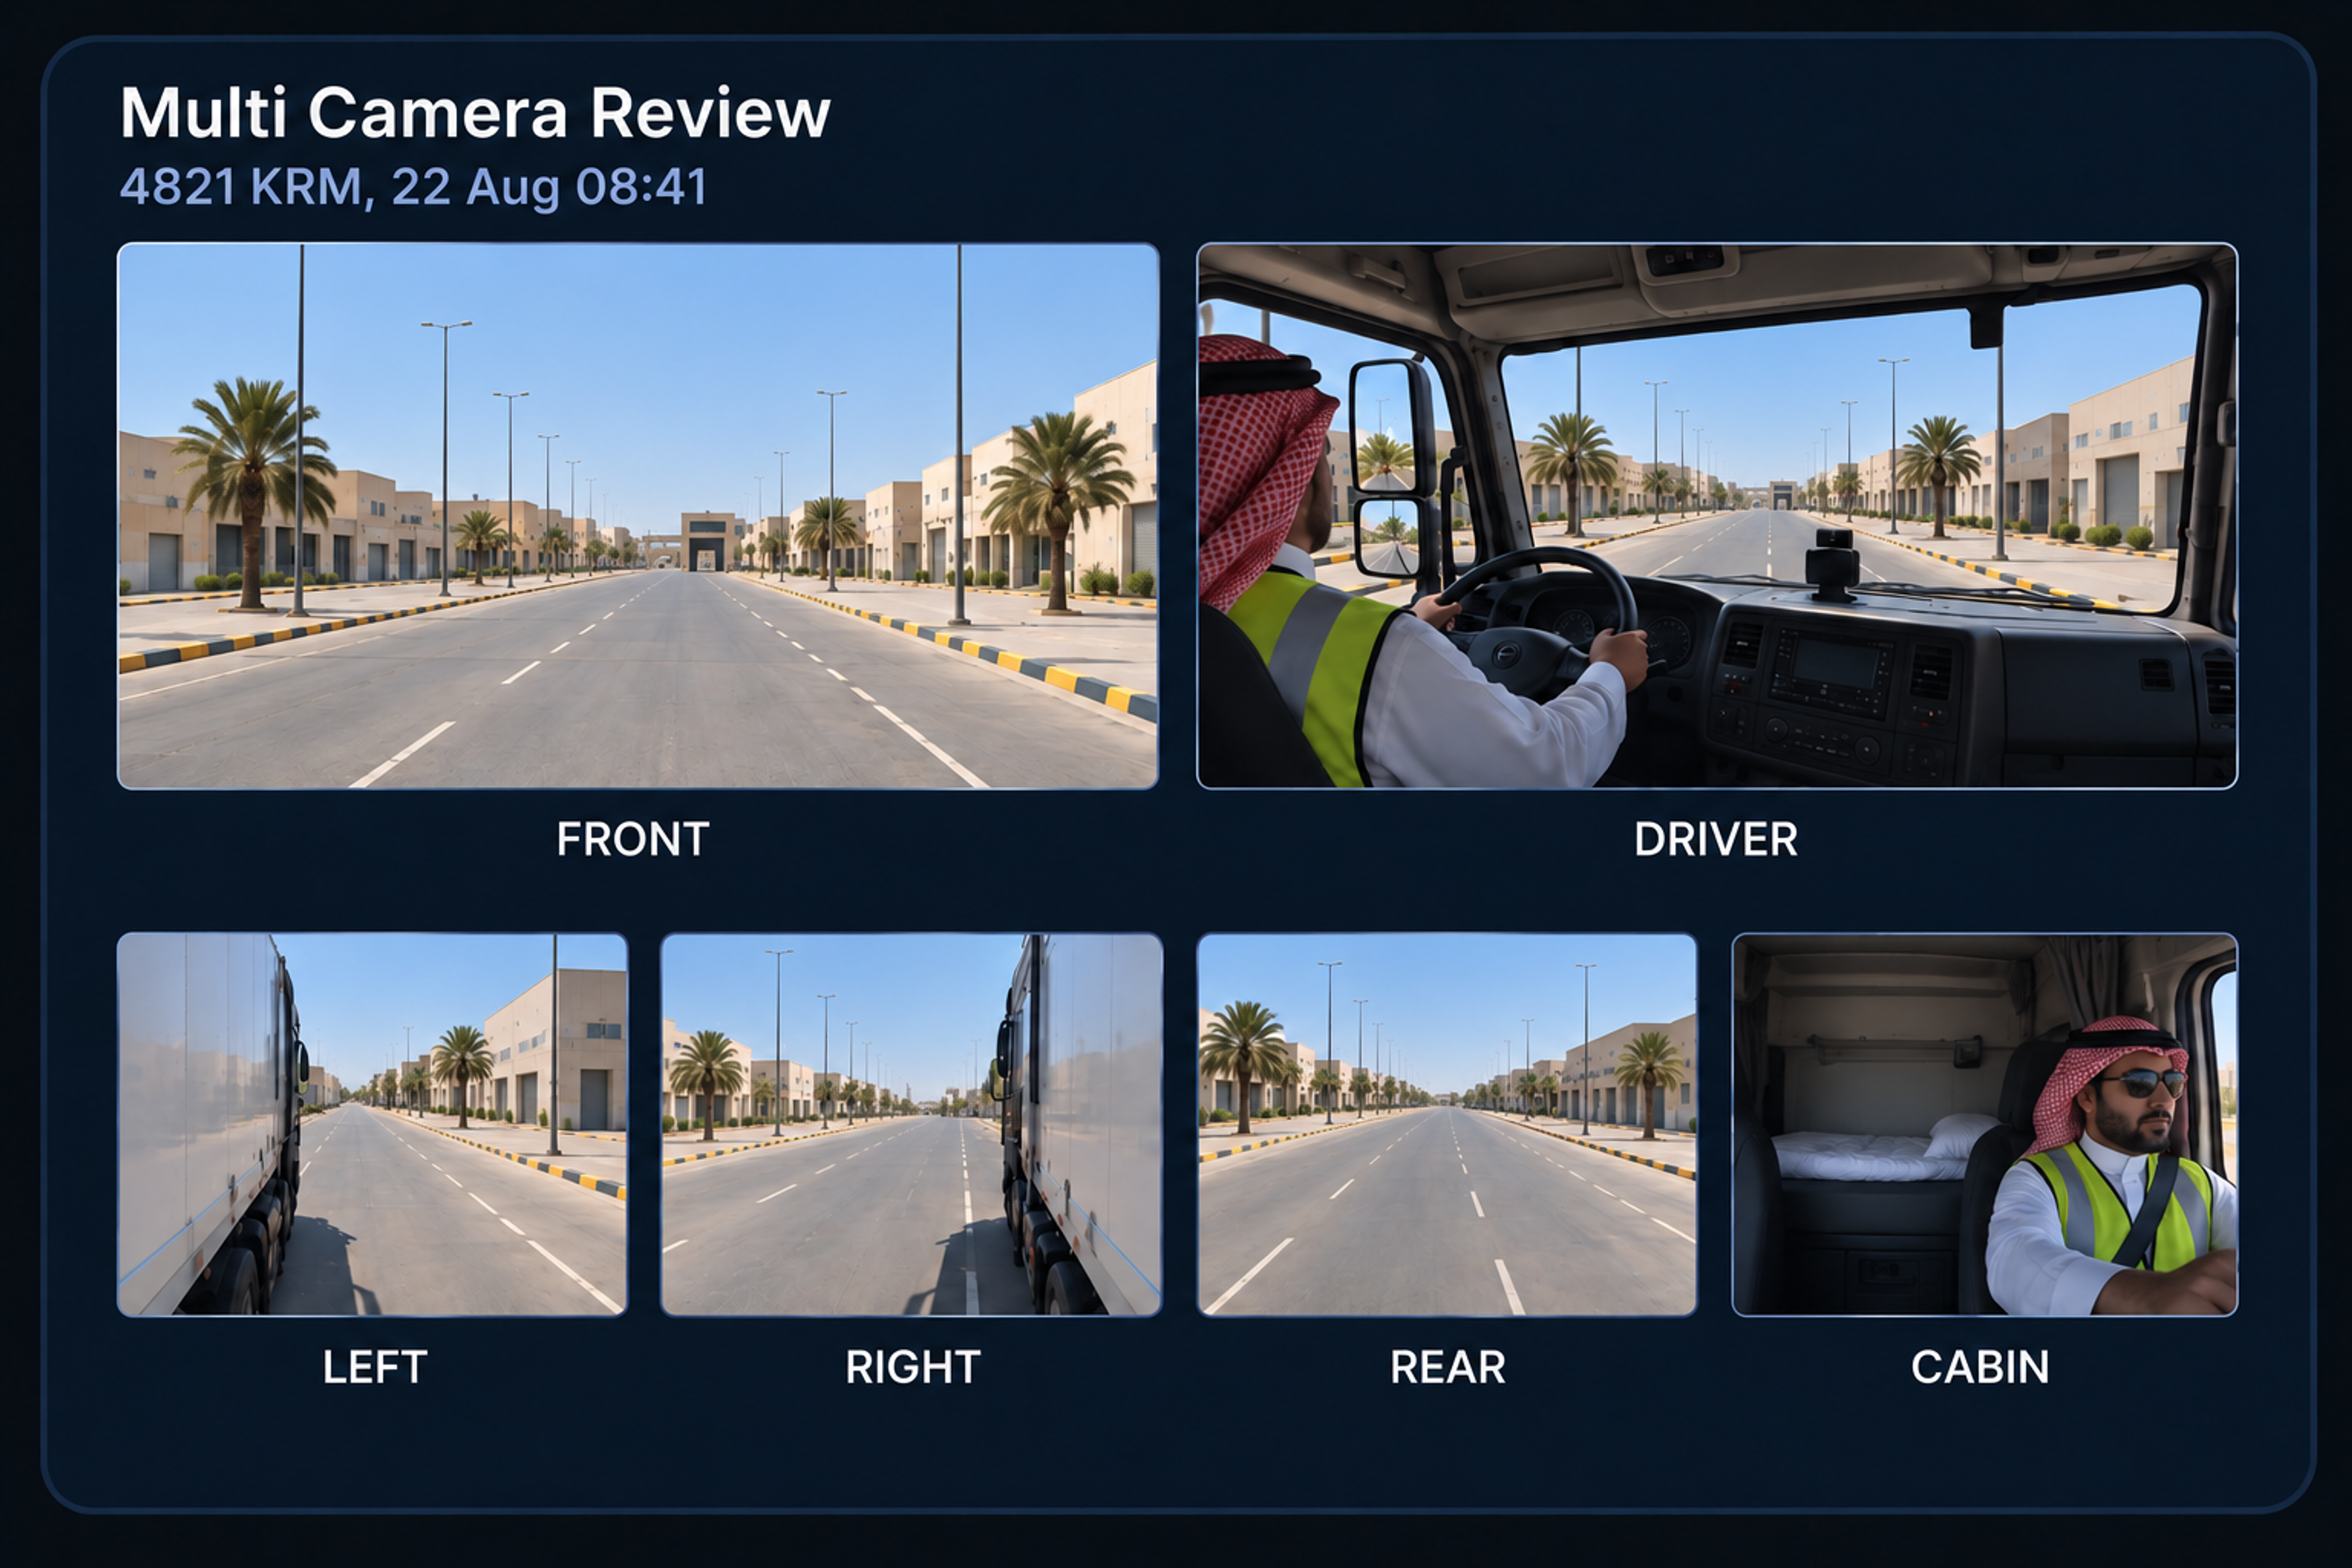Open the RIGHT camera view
Viewport: 2352px width, 1568px height.
[x=911, y=1124]
